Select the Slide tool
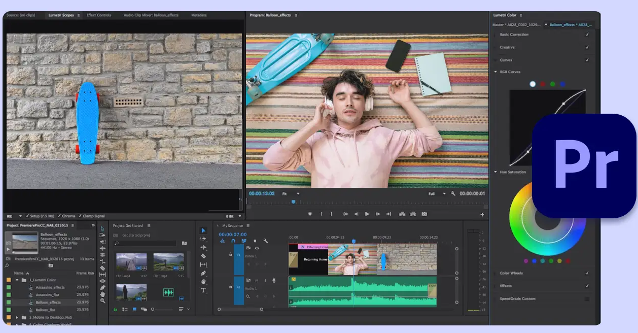The width and height of the screenshot is (638, 333). [x=102, y=281]
